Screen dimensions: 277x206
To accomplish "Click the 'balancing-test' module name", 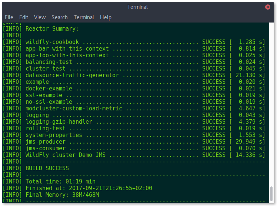I will point(49,62).
